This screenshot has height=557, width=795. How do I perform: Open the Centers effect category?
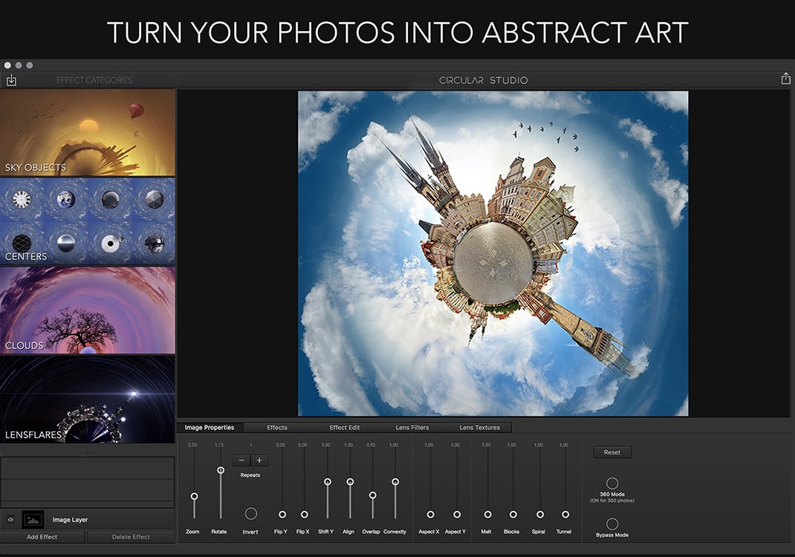87,221
